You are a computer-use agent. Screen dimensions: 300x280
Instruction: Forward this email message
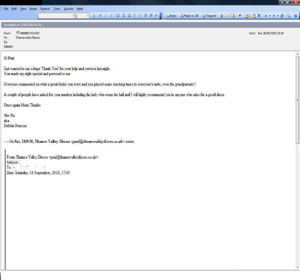(209, 16)
